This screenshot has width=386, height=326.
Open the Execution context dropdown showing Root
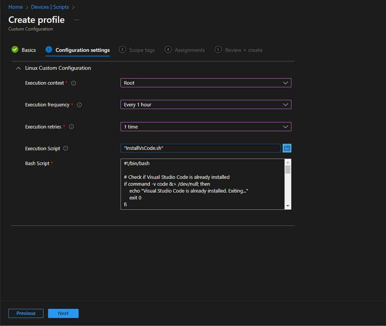(206, 83)
